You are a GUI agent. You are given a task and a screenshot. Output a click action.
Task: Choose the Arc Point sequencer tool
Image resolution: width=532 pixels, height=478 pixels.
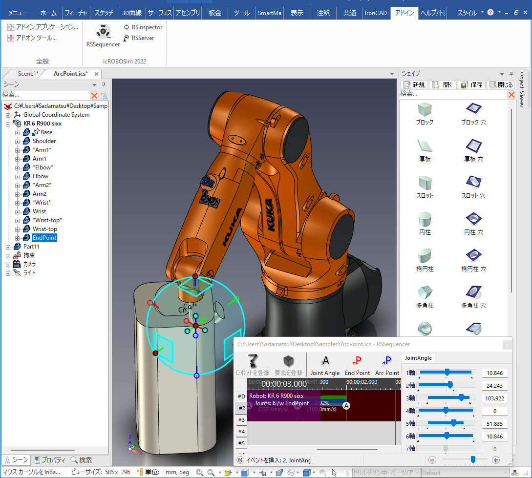[387, 365]
